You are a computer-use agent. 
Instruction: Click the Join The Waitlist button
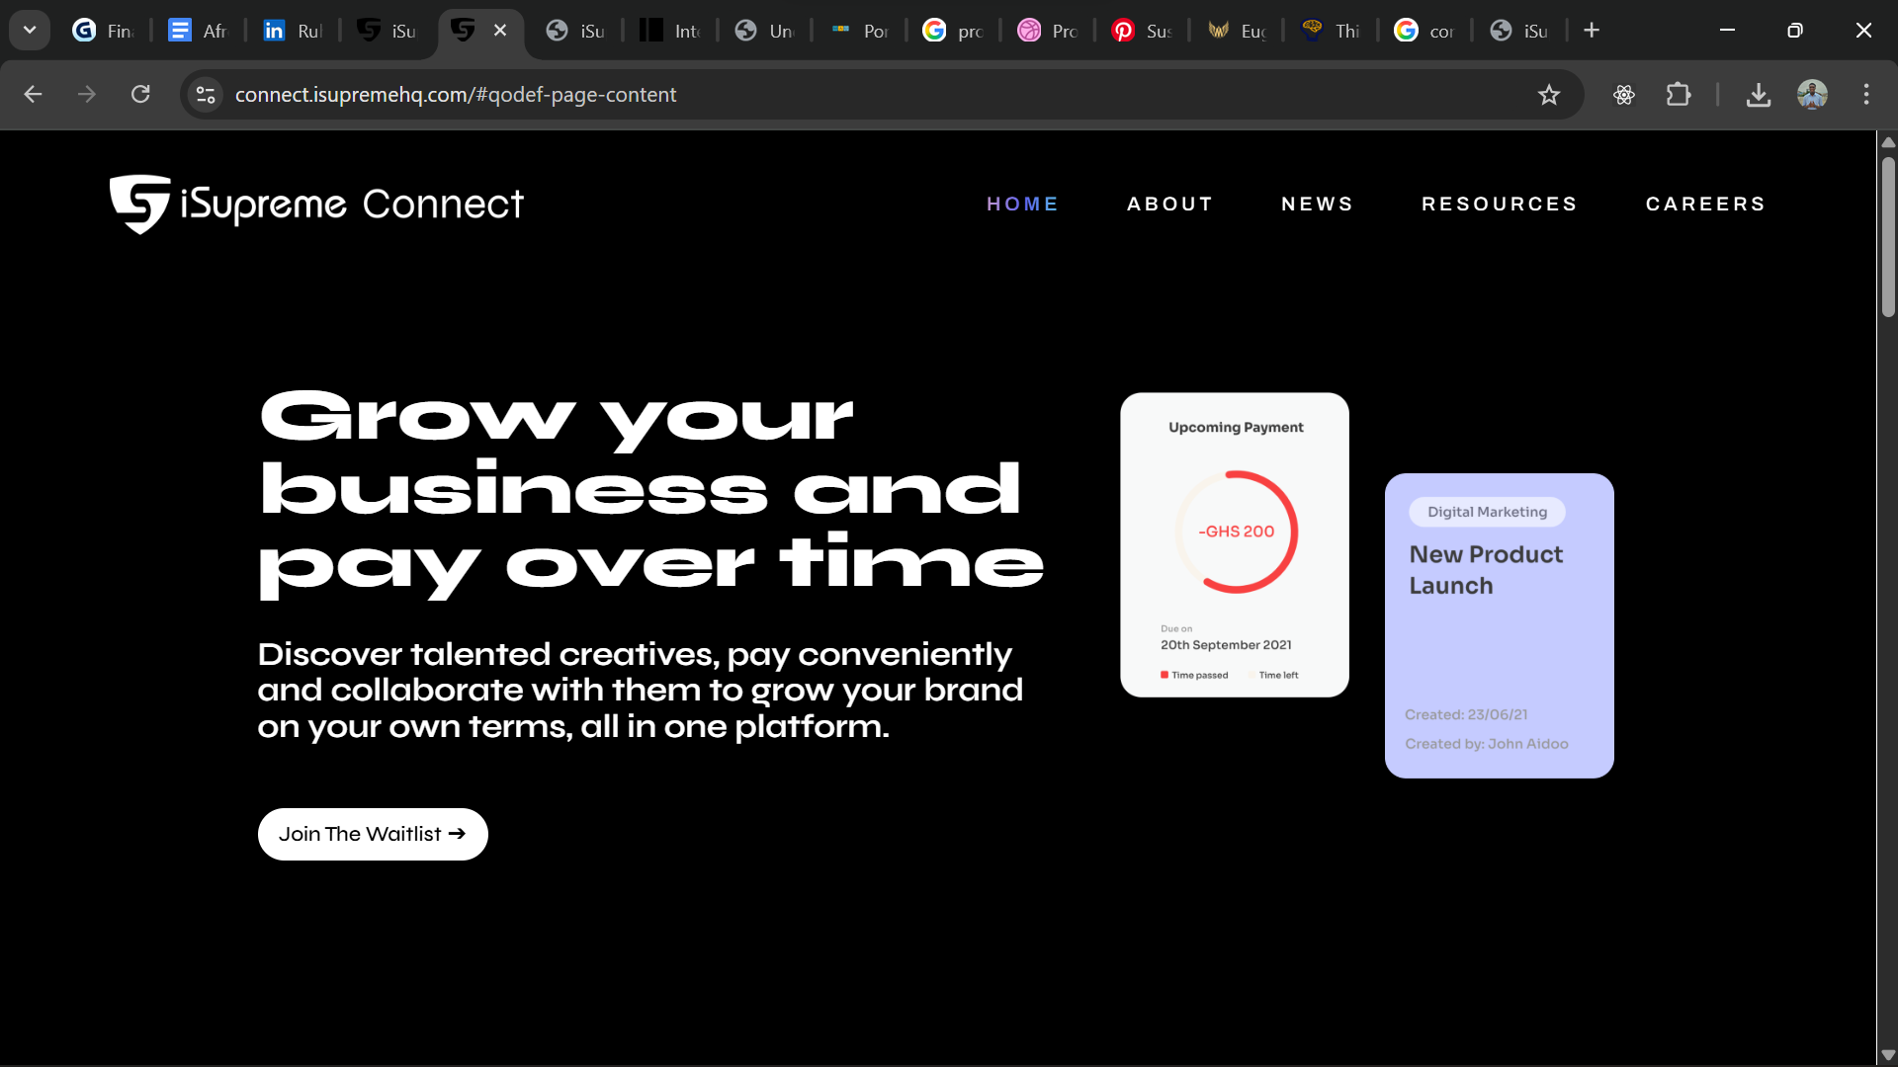pyautogui.click(x=372, y=834)
